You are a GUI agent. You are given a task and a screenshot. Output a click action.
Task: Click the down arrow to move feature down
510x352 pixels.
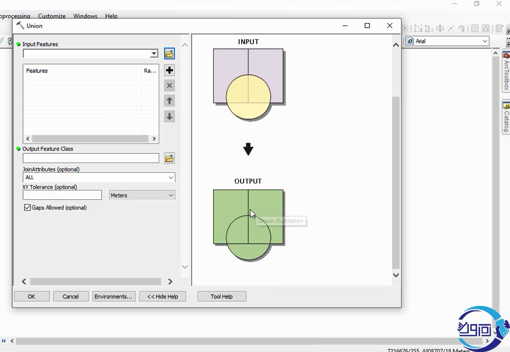coord(170,117)
